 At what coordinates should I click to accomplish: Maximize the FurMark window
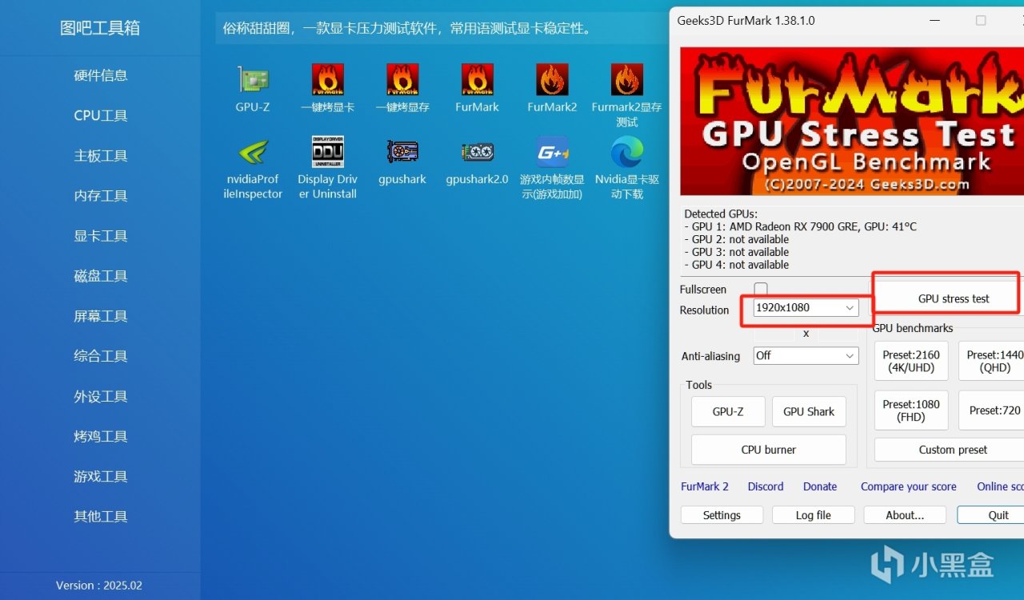[x=981, y=21]
